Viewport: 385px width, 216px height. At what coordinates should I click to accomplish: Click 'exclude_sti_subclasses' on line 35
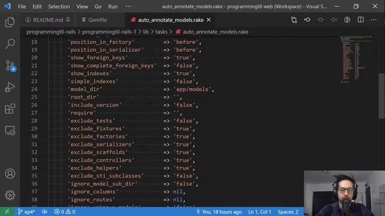(106, 176)
